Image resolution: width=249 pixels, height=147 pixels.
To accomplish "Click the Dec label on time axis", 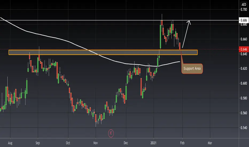I will click(x=126, y=143).
